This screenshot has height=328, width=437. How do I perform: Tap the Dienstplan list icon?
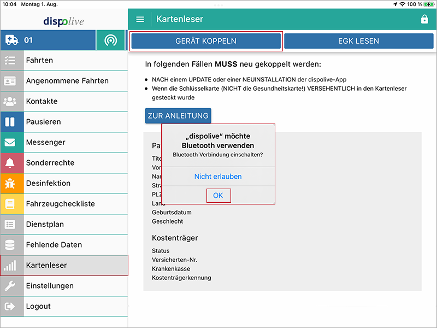pyautogui.click(x=10, y=225)
